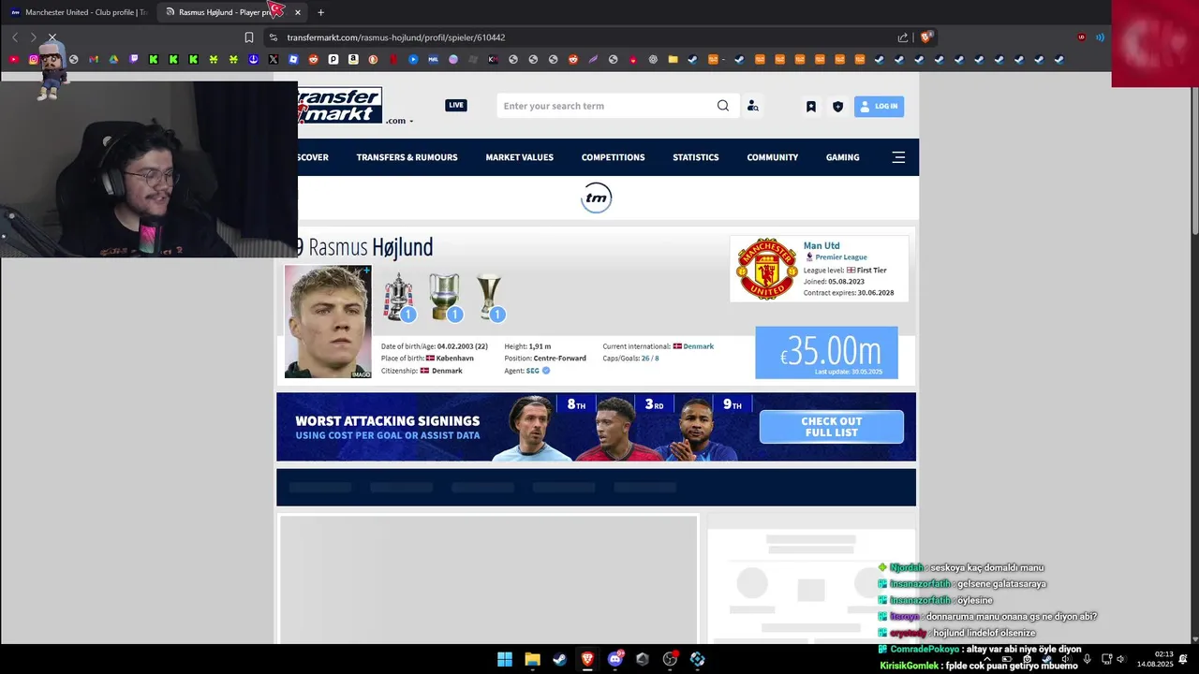
Task: Click the LIVE button
Action: click(456, 105)
